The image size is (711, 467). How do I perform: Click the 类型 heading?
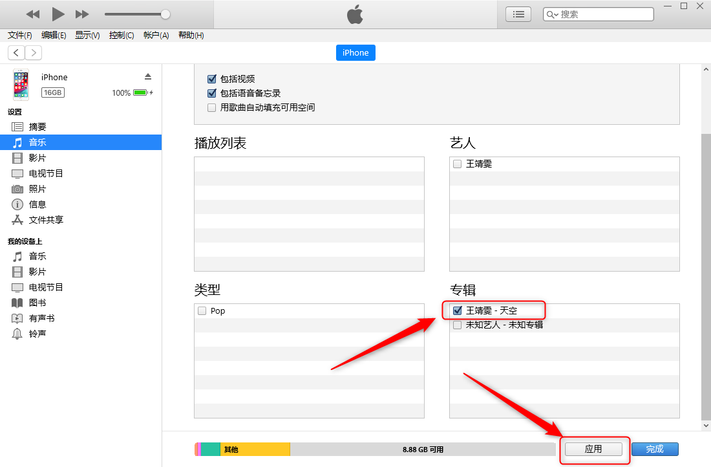click(x=207, y=290)
